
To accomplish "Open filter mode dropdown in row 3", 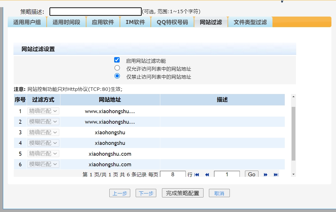I will coord(43,132).
